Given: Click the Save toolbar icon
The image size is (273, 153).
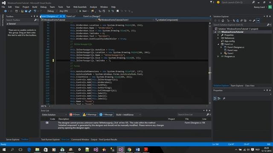Looking at the screenshot, I should click(26, 11).
